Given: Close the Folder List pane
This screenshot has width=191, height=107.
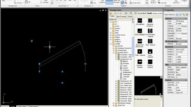Looking at the screenshot, I should point(133,19).
